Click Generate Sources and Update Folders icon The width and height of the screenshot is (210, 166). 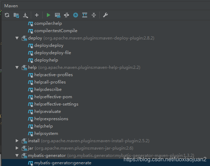click(x=16, y=15)
